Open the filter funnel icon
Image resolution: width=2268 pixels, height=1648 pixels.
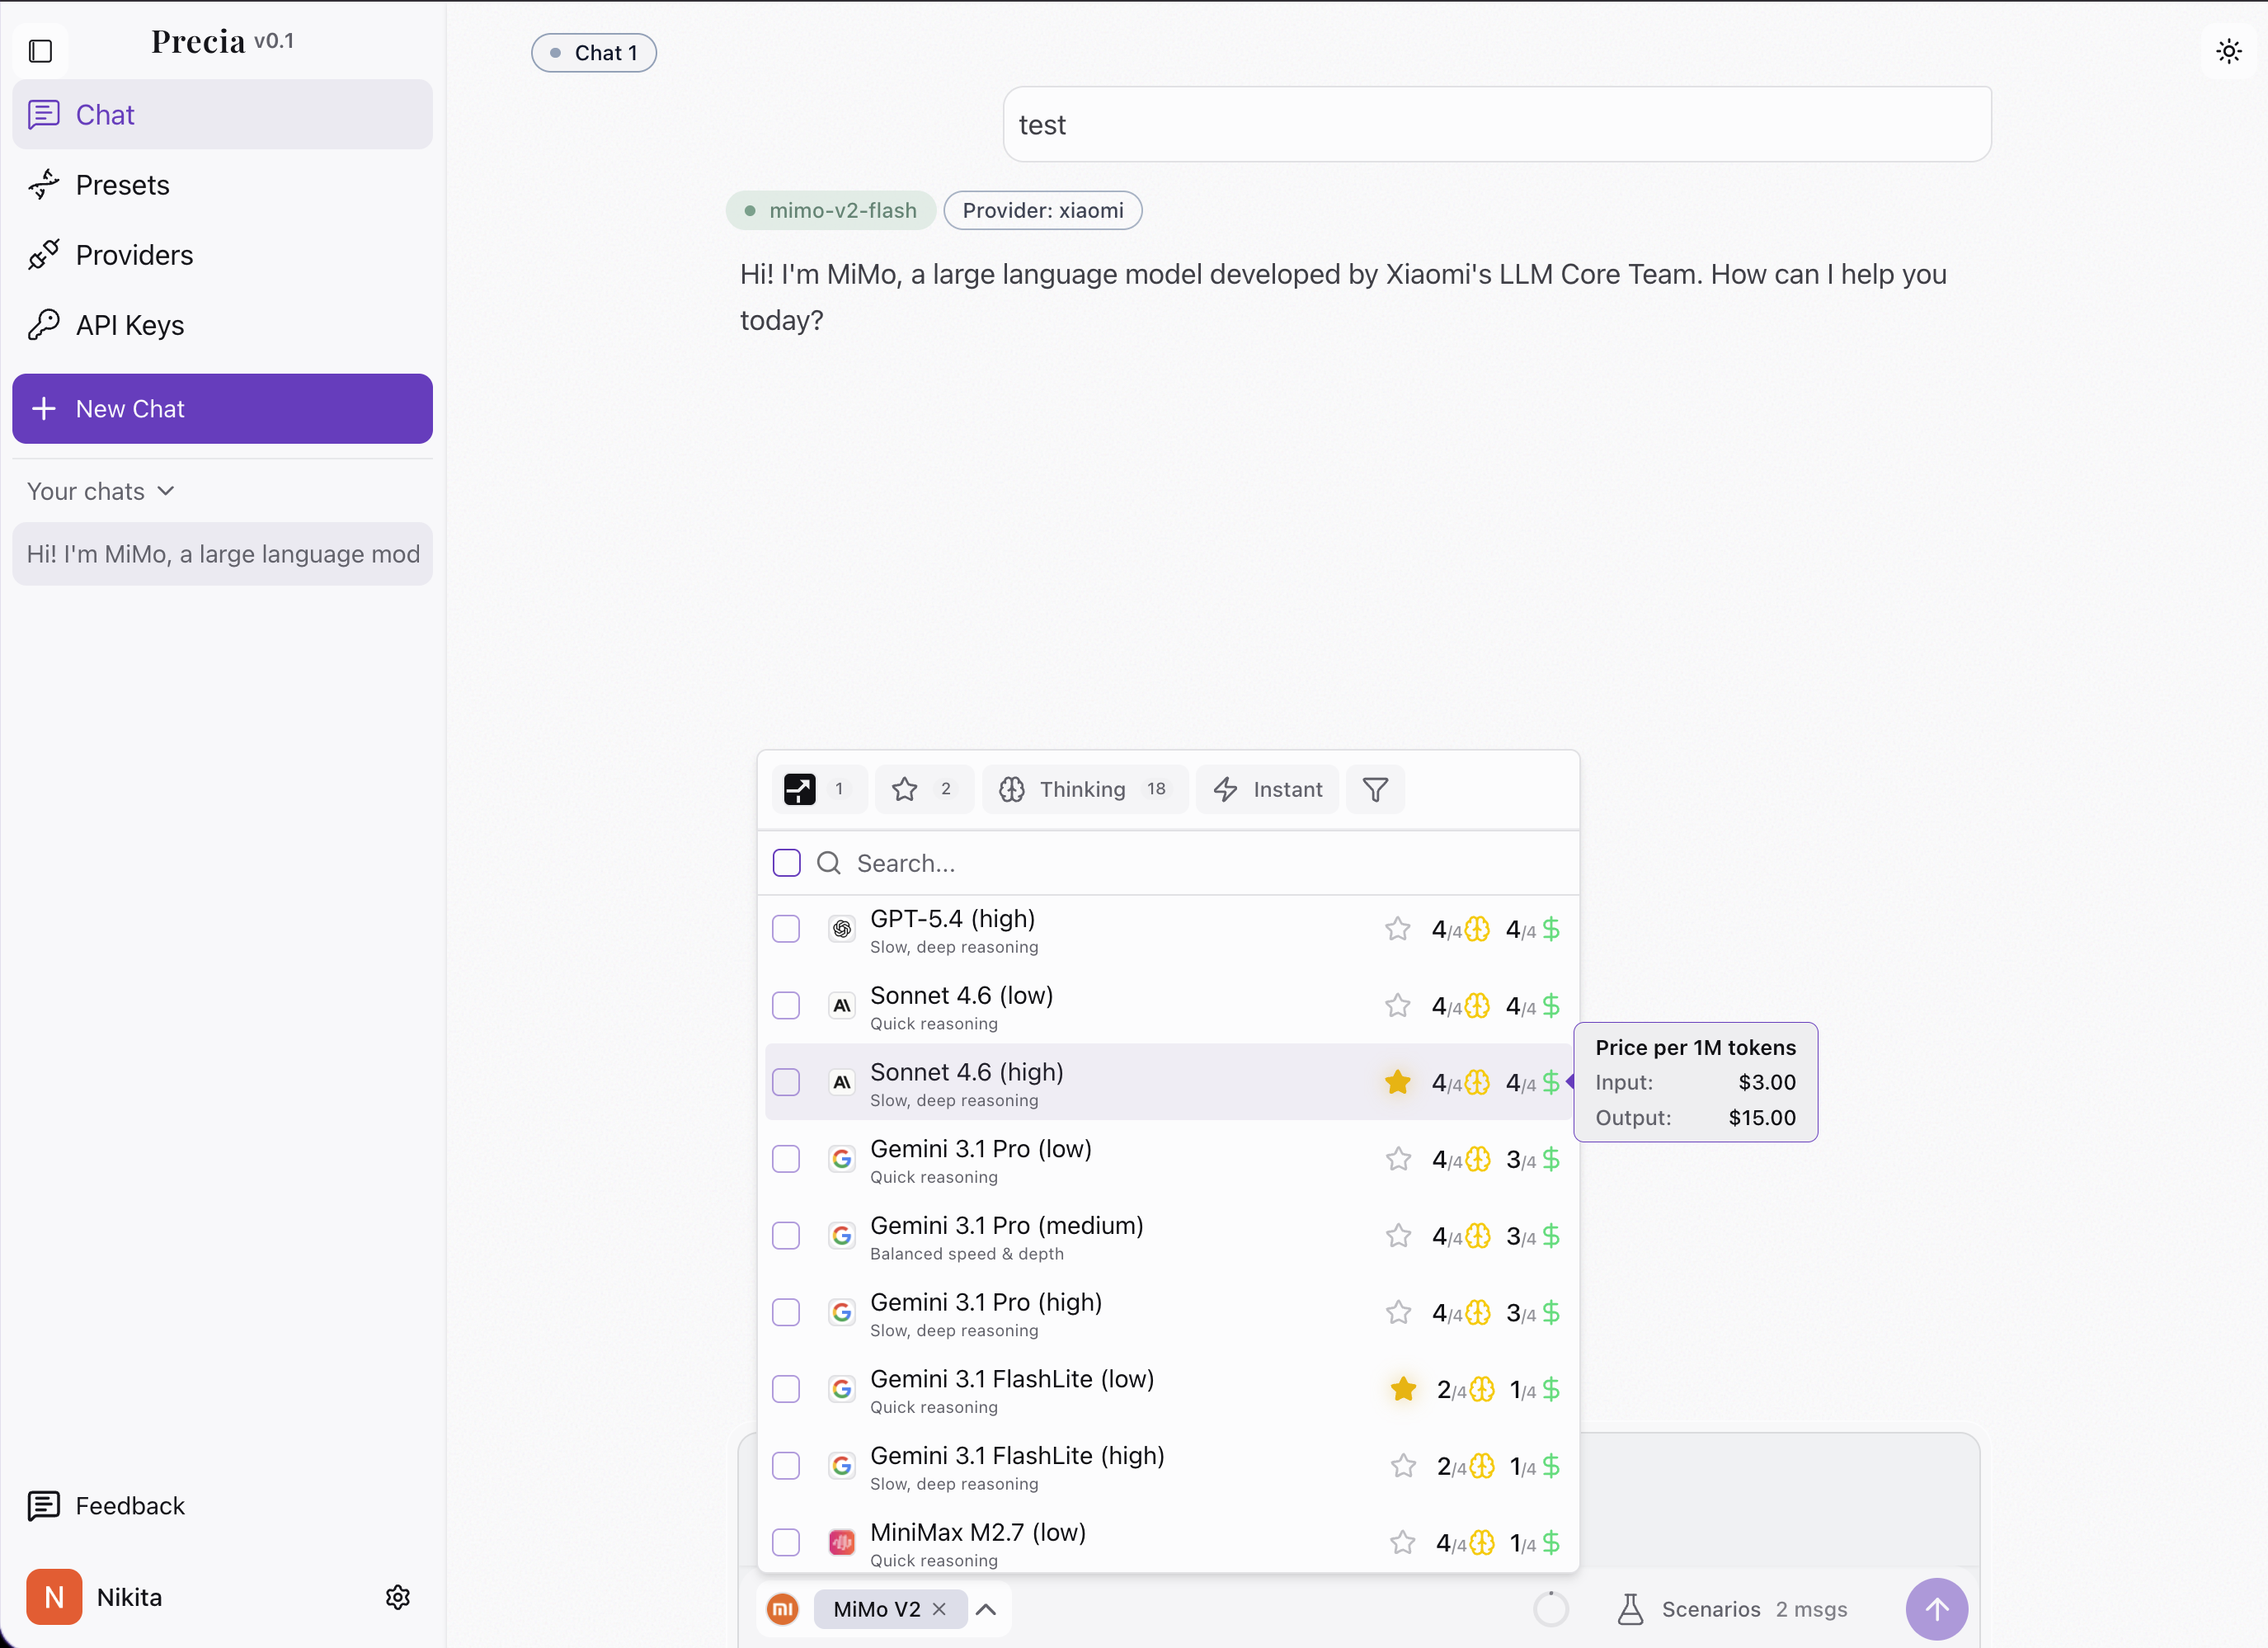click(1375, 790)
